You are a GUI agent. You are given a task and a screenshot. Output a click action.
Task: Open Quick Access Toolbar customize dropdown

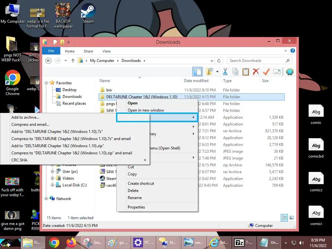point(69,42)
